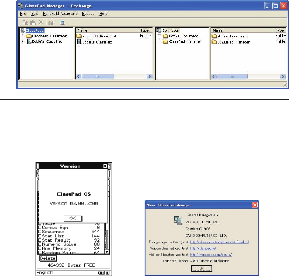Click the 'Version 03.00.3500.0240' text in the About dialog
This screenshot has width=289, height=276.
pyautogui.click(x=202, y=222)
